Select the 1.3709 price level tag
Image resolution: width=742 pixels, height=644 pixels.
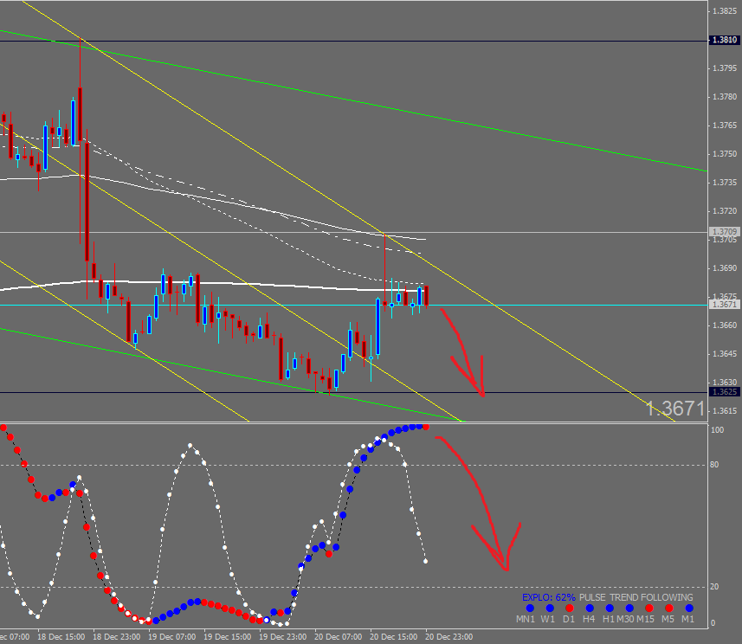tap(725, 231)
